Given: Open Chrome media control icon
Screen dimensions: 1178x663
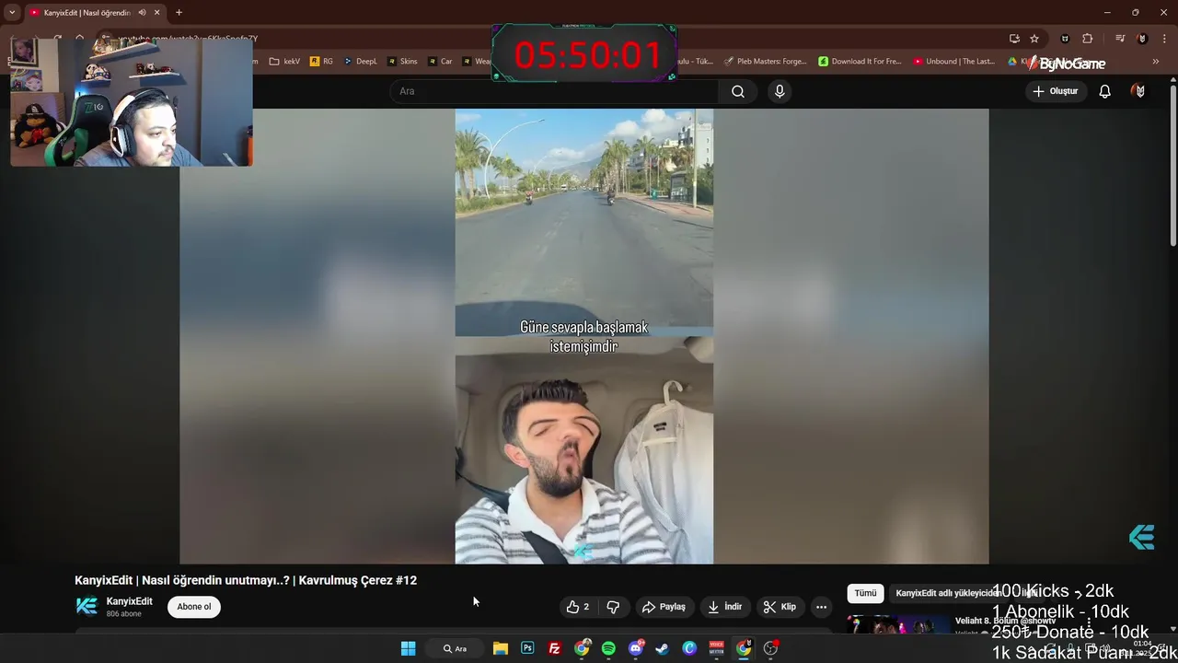Looking at the screenshot, I should pos(1120,39).
